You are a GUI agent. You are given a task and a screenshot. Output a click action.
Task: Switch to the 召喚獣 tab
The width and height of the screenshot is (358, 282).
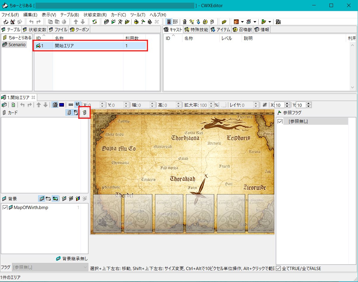[242, 29]
